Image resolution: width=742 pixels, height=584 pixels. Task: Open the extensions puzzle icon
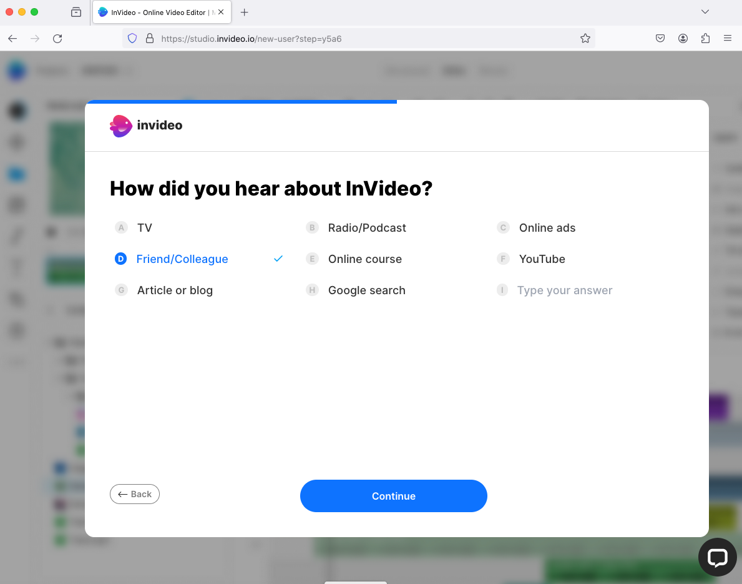tap(706, 39)
